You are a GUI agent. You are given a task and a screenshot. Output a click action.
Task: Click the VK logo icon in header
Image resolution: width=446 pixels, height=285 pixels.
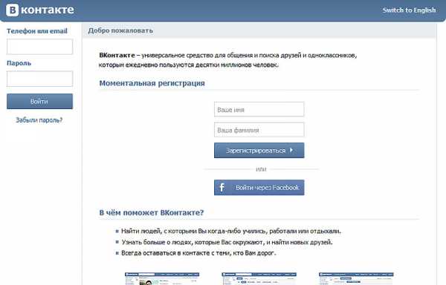(x=12, y=10)
